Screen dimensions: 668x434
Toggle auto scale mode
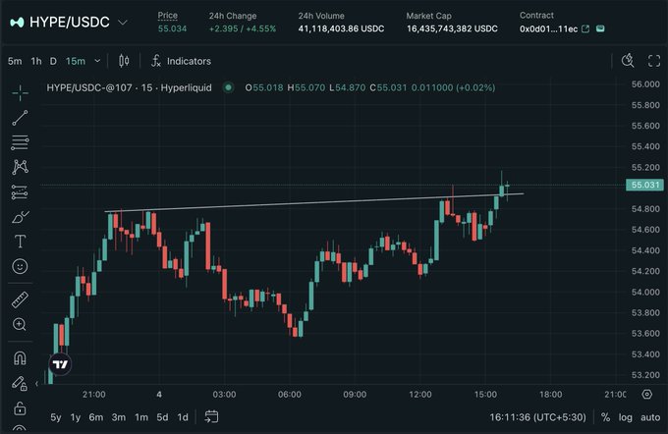pos(650,417)
